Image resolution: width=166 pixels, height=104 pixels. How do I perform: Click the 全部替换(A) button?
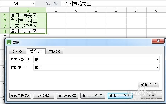pos(20,96)
